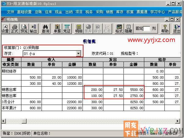Image resolution: width=184 pixels, height=138 pixels.
Task: Click the 输出 export toolbar icon
Action: coord(34,29)
